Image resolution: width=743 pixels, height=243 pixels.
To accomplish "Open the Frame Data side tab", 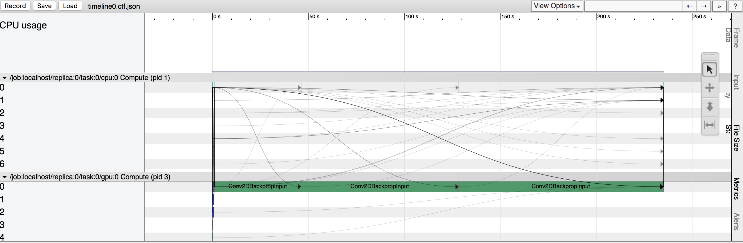I will pyautogui.click(x=733, y=38).
